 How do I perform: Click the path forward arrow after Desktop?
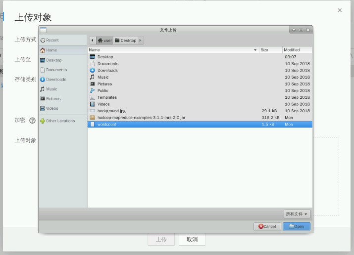coord(141,40)
